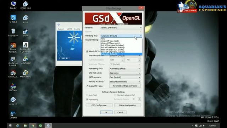Close the GSdx Settings window

141,8
